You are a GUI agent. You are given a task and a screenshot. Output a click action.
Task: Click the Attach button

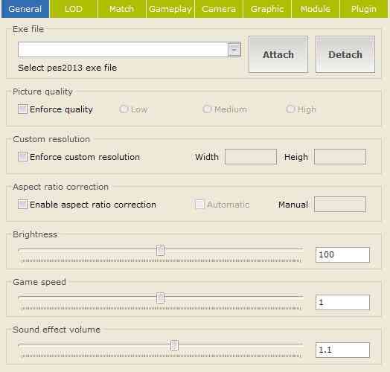coord(278,54)
